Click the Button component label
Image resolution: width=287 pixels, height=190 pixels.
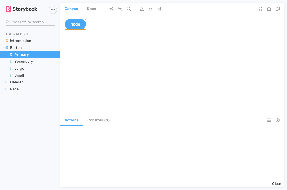pyautogui.click(x=16, y=48)
